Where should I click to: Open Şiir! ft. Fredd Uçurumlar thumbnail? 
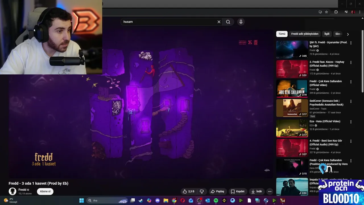tap(292, 50)
